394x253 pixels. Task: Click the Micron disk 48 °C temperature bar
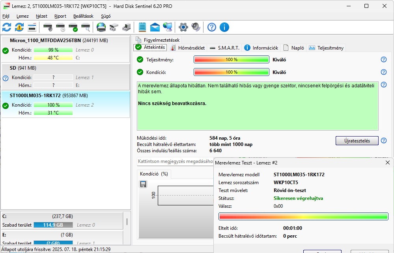tap(53, 58)
